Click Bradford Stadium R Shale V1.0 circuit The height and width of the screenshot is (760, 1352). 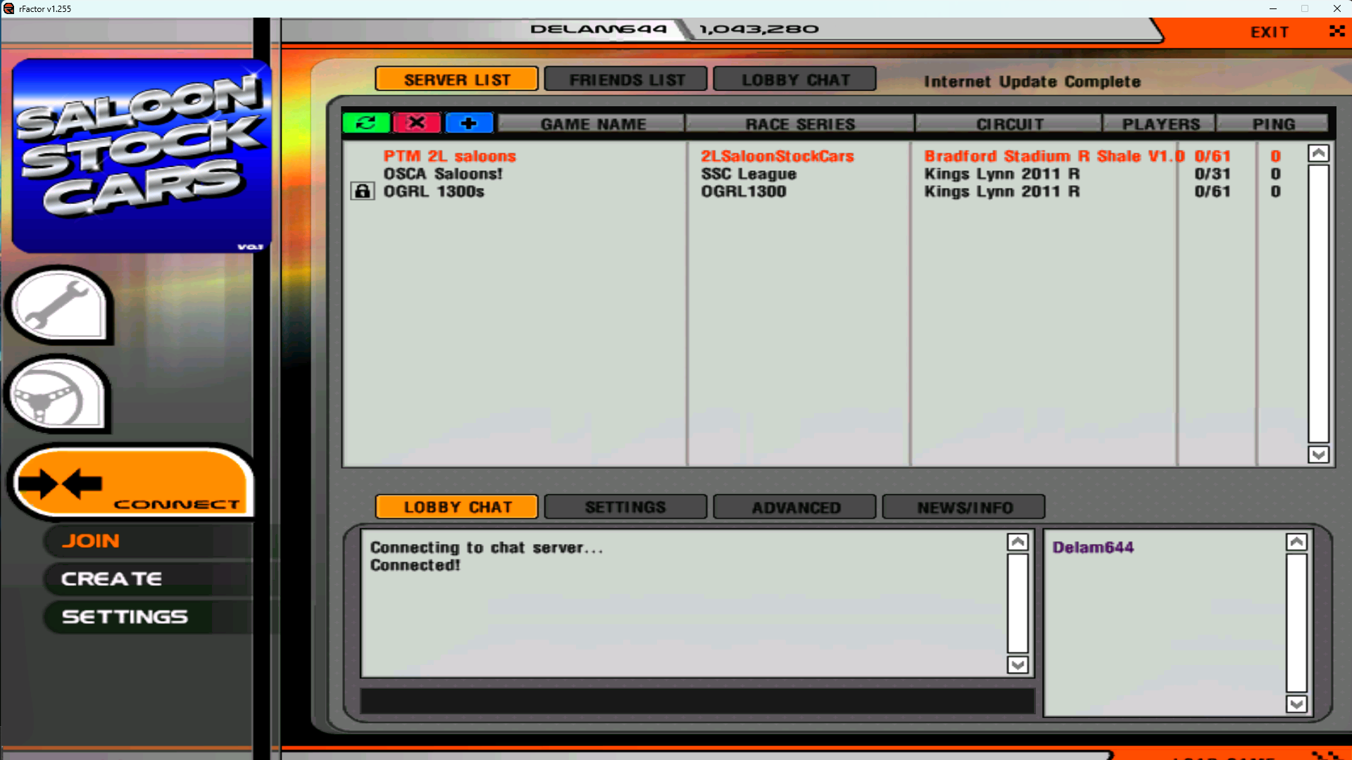click(1054, 156)
